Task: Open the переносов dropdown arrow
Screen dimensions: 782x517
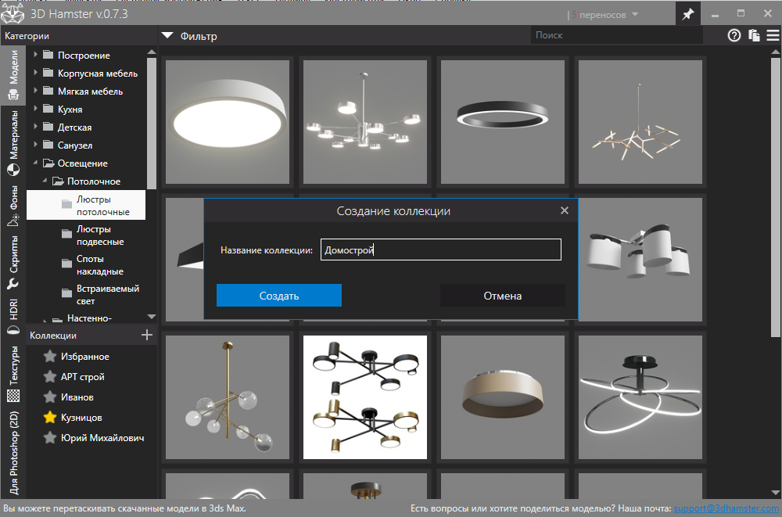Action: pos(635,15)
